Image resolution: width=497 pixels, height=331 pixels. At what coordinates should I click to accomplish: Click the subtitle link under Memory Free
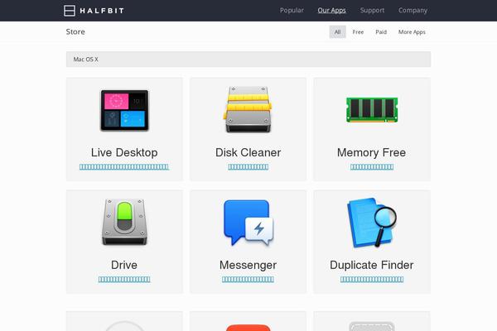click(372, 167)
